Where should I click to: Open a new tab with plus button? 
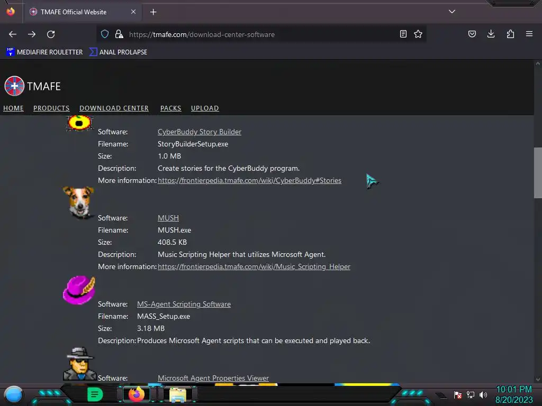pyautogui.click(x=153, y=12)
